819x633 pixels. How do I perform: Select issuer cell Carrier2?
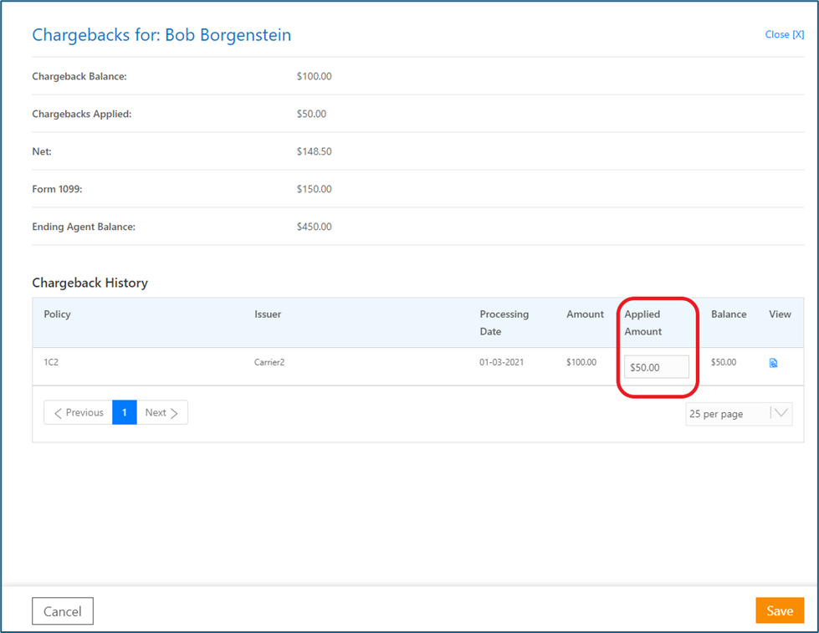(269, 362)
